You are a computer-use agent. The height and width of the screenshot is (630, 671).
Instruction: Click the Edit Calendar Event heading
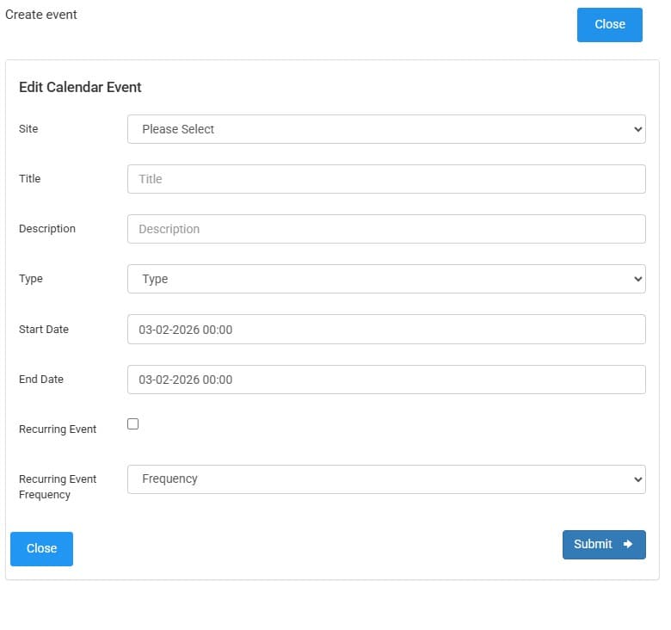coord(80,87)
